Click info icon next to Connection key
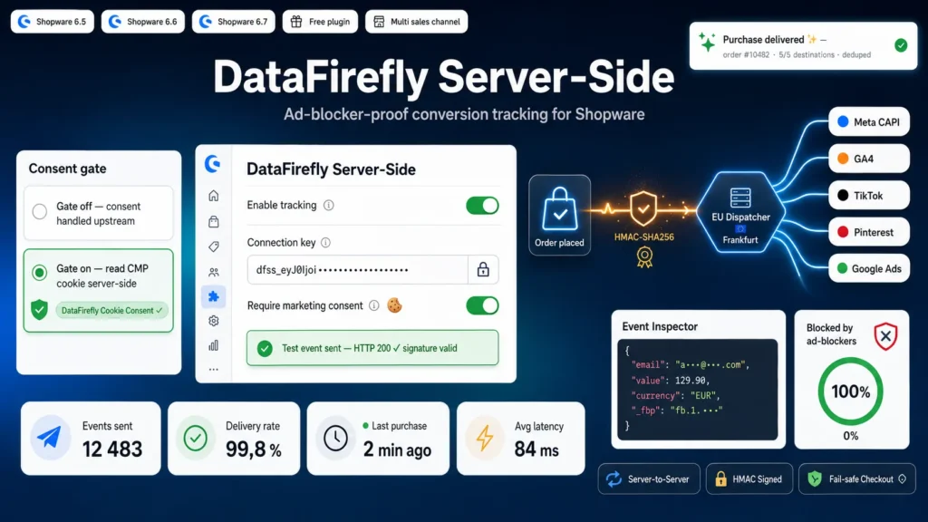 point(325,243)
